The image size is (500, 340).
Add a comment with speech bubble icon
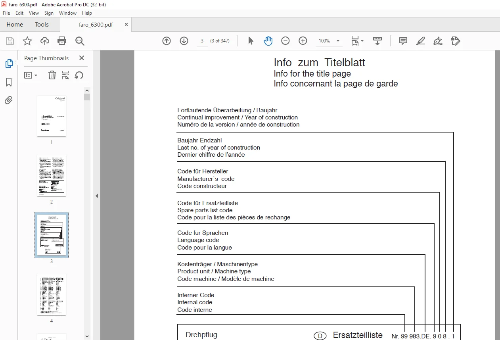403,41
